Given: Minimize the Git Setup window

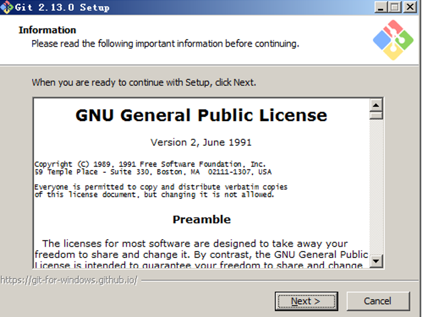Looking at the screenshot, I should (x=381, y=7).
